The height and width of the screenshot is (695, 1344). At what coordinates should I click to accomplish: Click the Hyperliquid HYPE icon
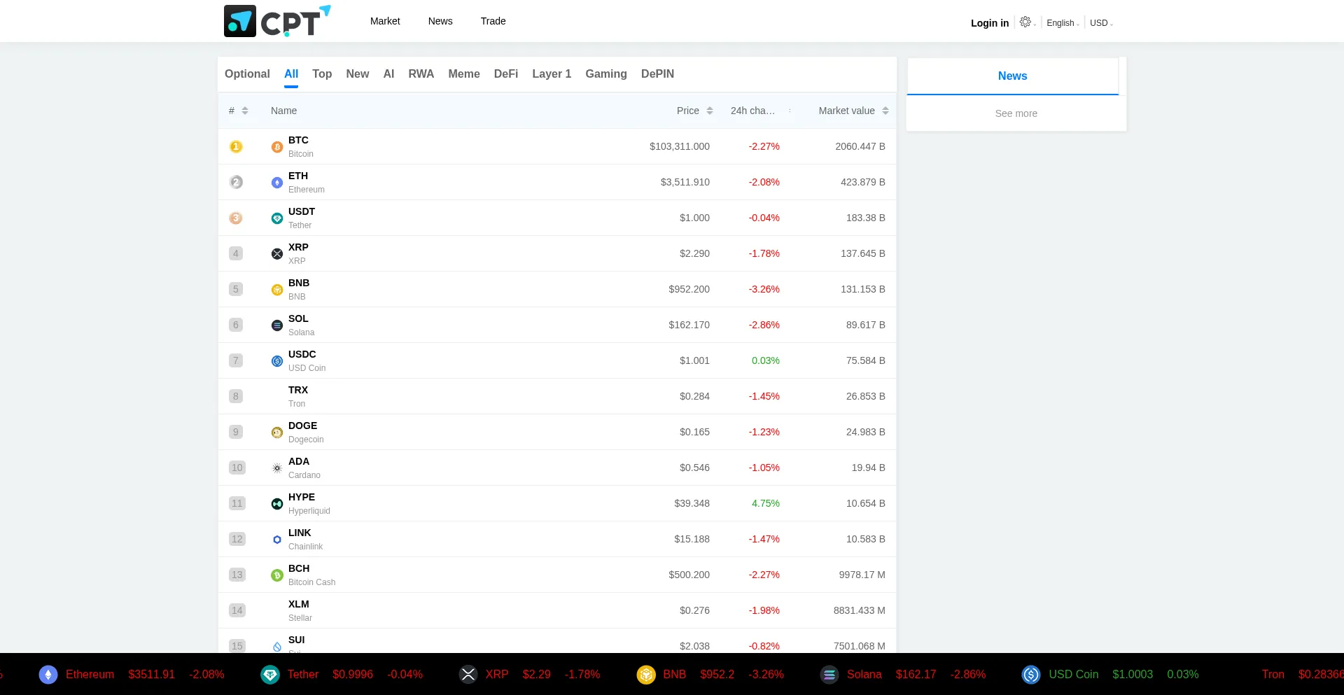(x=277, y=504)
